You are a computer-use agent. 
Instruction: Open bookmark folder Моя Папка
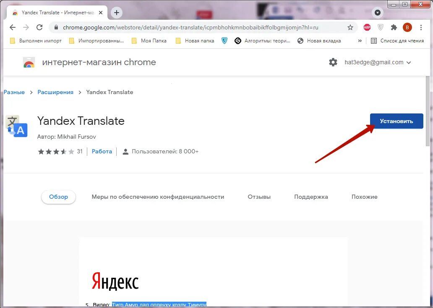(x=149, y=41)
